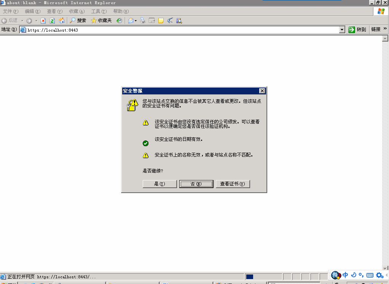The height and width of the screenshot is (284, 389).
Task: Toggle Chinese/English input mode (中) icon
Action: (345, 275)
